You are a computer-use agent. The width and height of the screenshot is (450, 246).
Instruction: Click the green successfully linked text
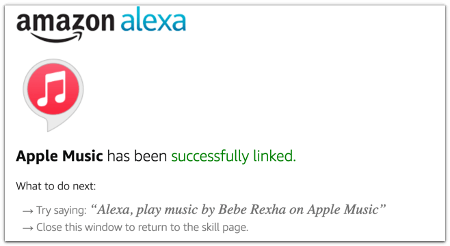[233, 156]
